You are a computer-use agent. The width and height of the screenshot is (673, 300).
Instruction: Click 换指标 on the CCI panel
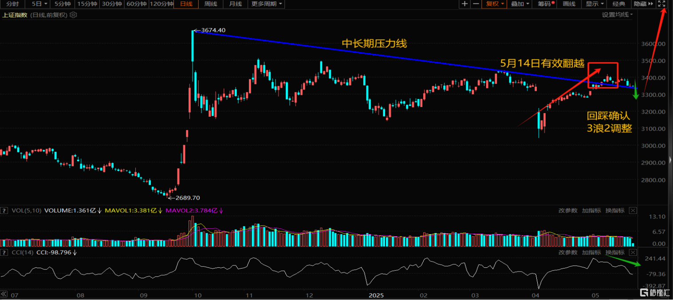pos(615,252)
